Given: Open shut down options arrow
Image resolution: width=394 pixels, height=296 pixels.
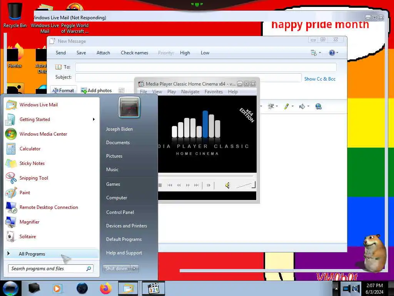Looking at the screenshot, I should click(134, 269).
